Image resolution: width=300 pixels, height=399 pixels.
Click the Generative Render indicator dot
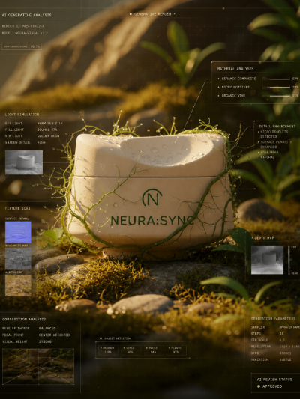(x=130, y=14)
